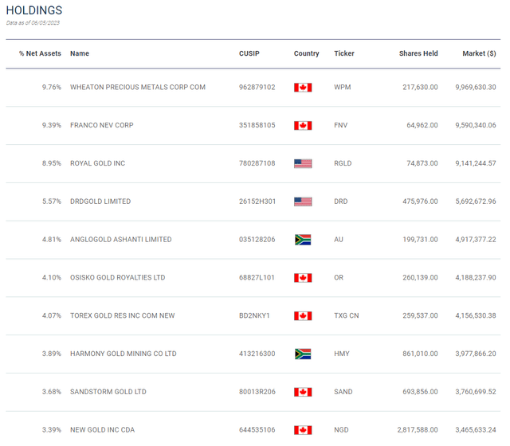Click the CUSIP column header
510x446 pixels.
(x=249, y=53)
